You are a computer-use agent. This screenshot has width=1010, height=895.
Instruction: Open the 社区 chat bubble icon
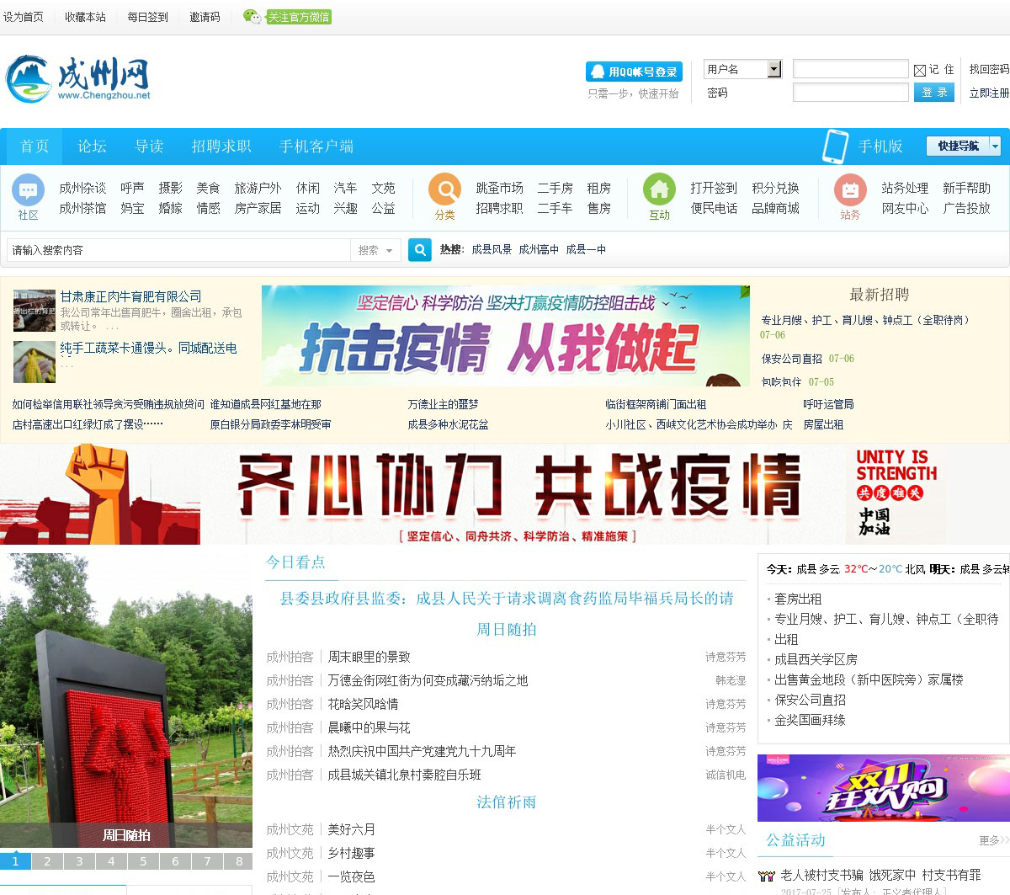tap(28, 190)
